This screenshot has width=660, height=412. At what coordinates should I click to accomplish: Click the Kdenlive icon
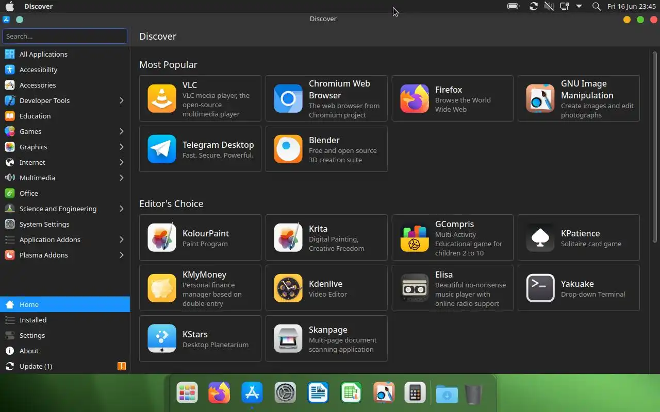(x=288, y=288)
